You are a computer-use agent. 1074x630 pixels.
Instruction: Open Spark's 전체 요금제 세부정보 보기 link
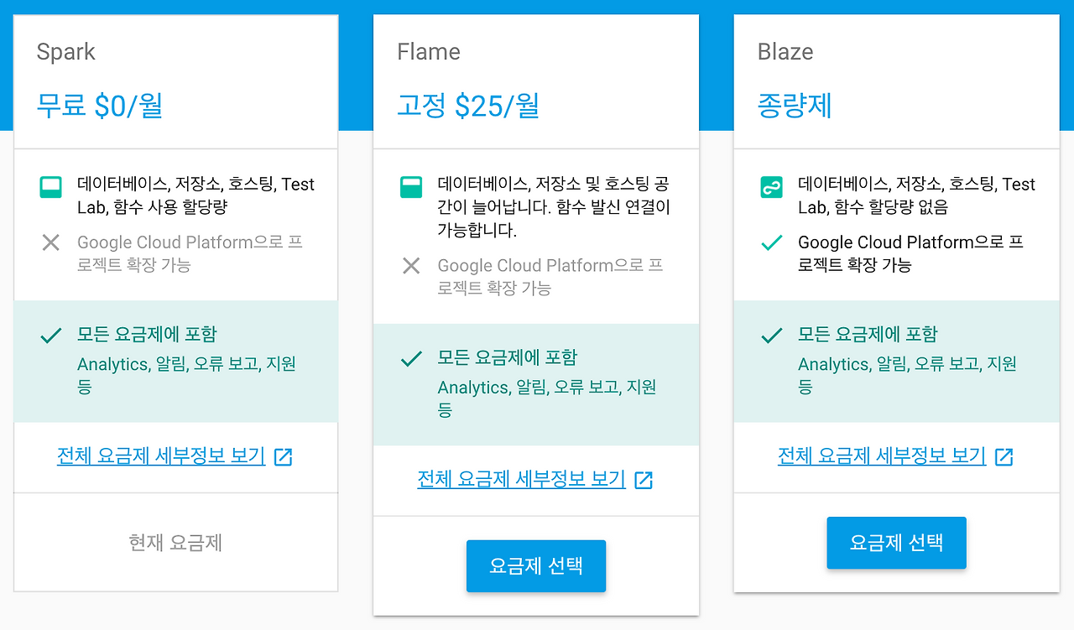[x=159, y=456]
